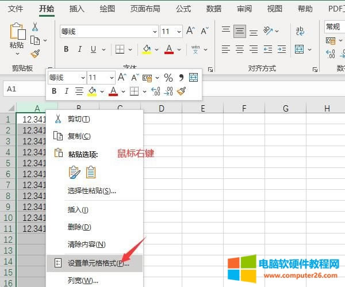Click the percent style icon in mini toolbar

click(x=168, y=77)
